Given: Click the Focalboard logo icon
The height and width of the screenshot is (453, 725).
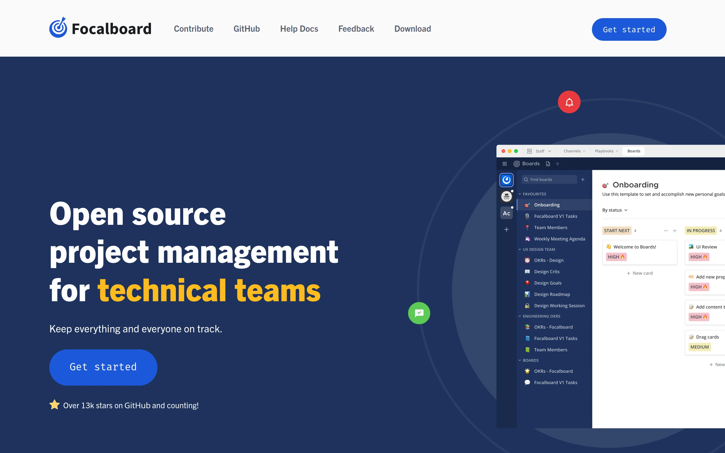Looking at the screenshot, I should 58,27.
